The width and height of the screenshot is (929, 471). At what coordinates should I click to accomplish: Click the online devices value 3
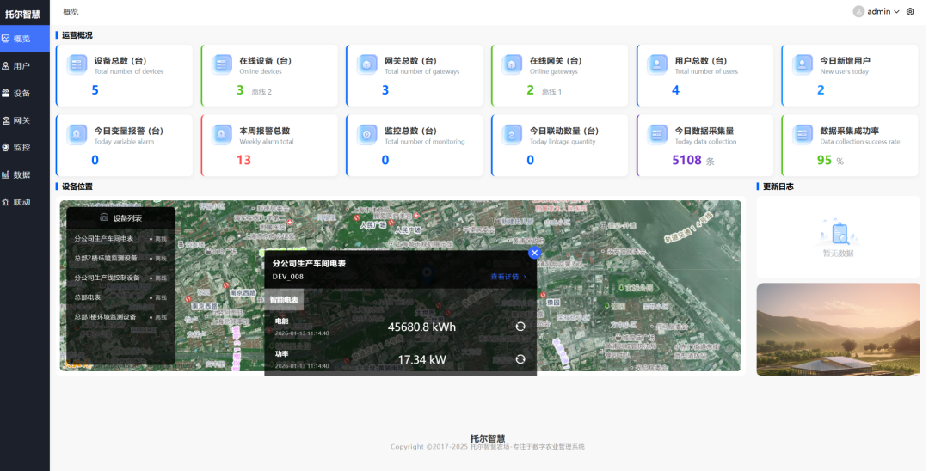coord(240,90)
